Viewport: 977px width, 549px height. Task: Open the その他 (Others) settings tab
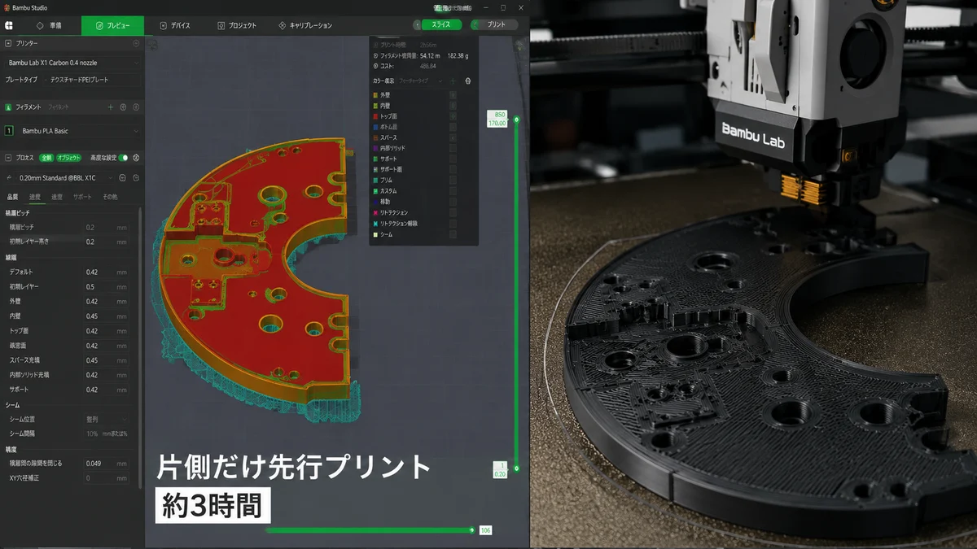pyautogui.click(x=110, y=197)
